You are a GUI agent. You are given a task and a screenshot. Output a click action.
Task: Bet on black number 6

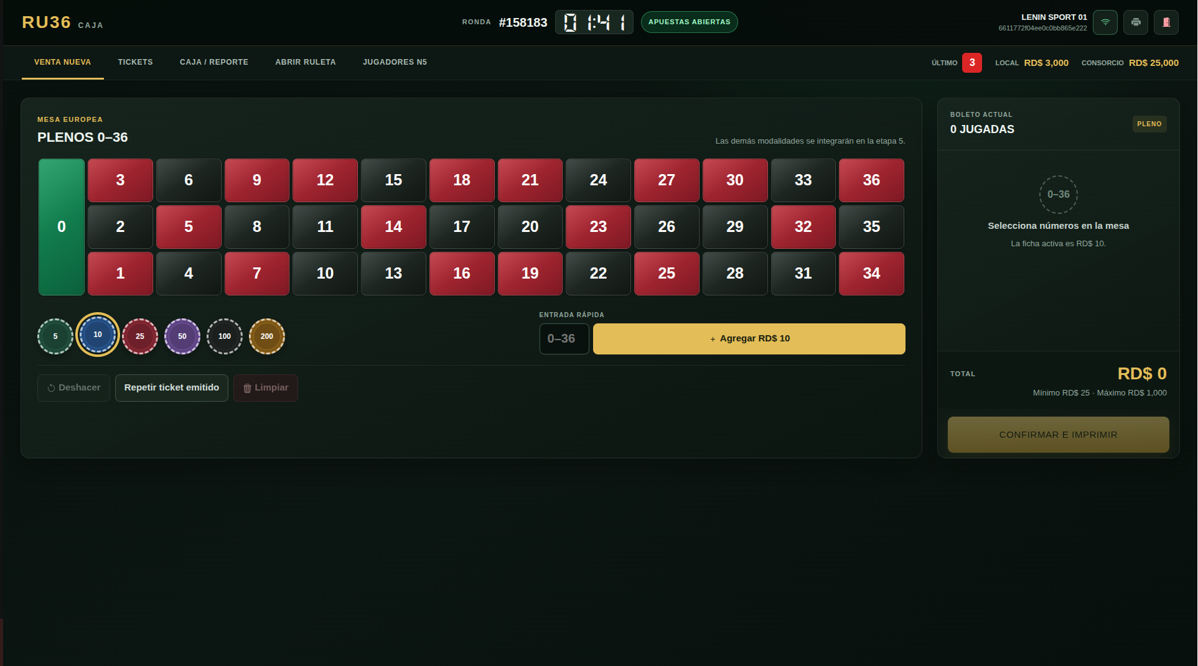coord(189,180)
